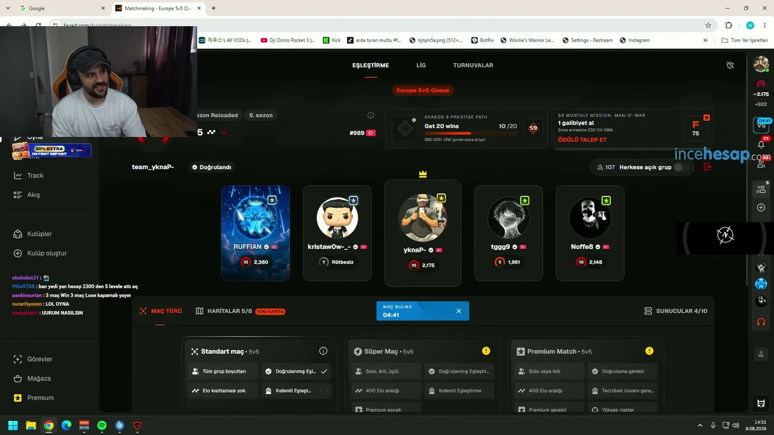Expand the system tray hidden icons
Image resolution: width=774 pixels, height=435 pixels.
(700, 425)
